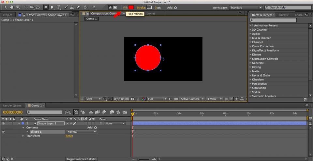This screenshot has height=161, width=313.
Task: Select the Zoom tool in toolbar
Action: coord(18,7)
